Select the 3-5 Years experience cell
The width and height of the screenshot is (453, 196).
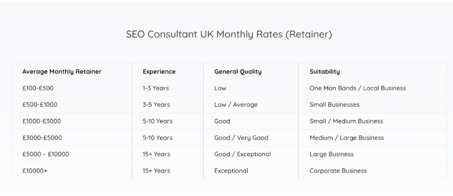click(156, 105)
